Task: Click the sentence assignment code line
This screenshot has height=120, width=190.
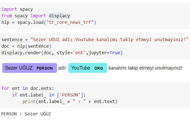Action: click(x=95, y=40)
